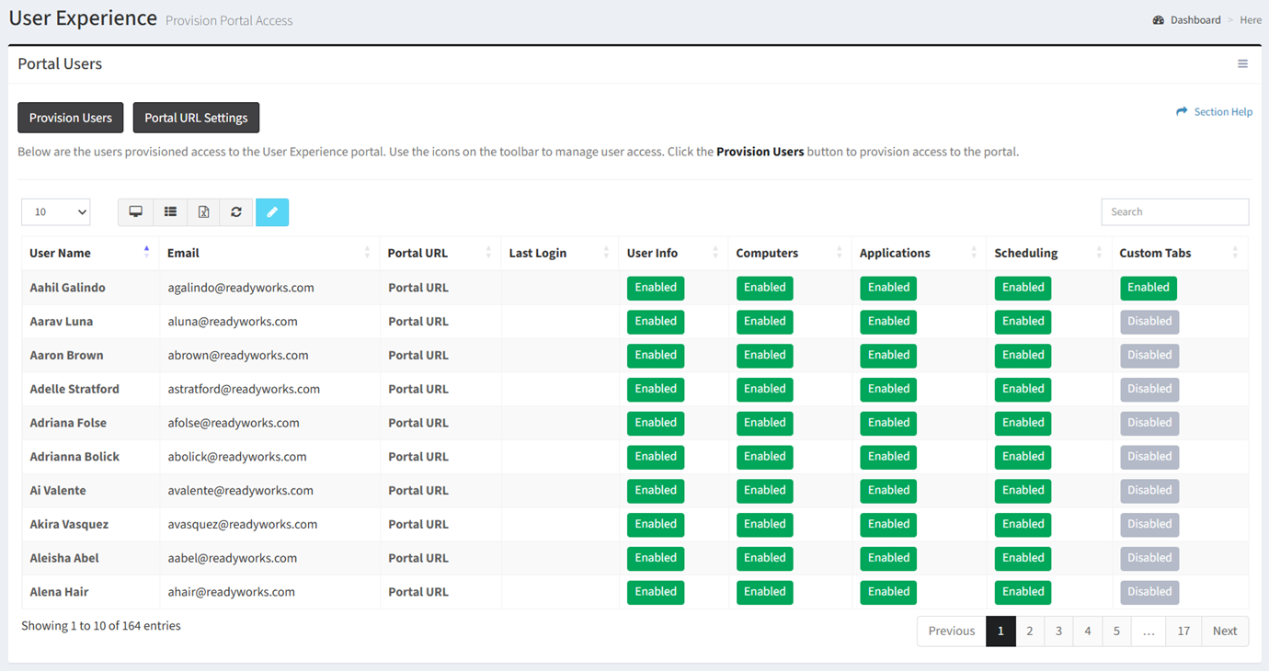Click the Portal Users panel title
Viewport: 1269px width, 671px height.
tap(60, 64)
